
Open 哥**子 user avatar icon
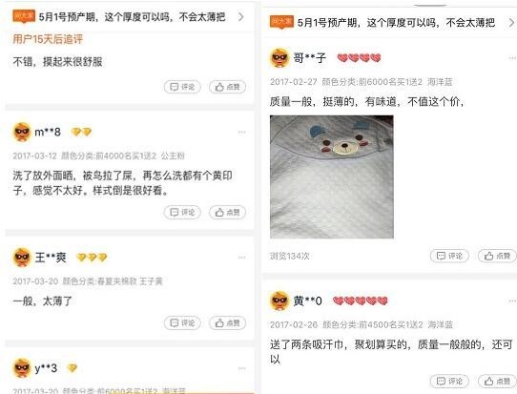tap(279, 58)
